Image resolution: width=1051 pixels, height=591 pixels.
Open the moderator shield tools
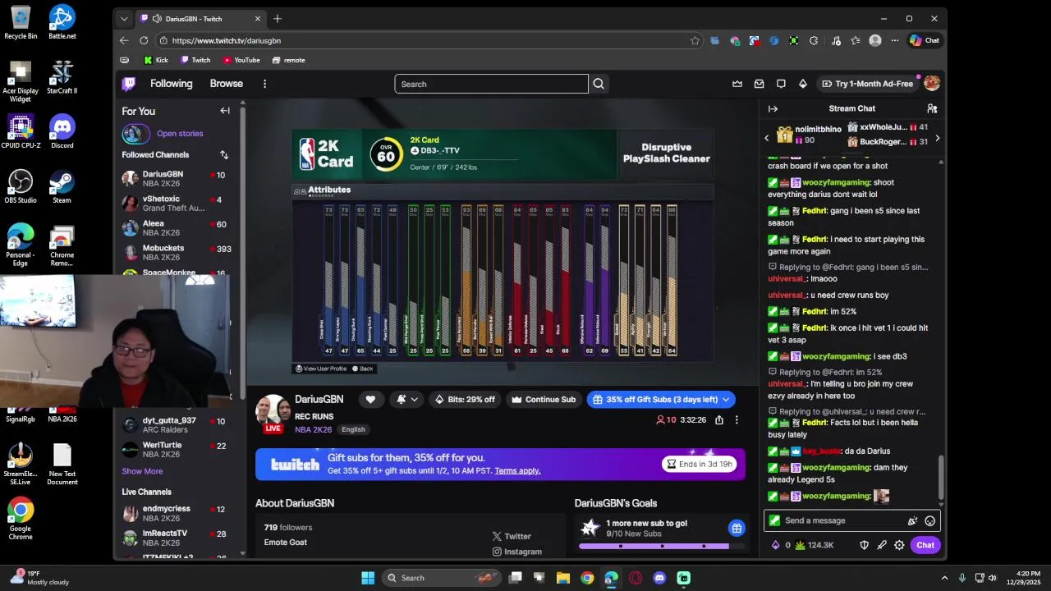pos(864,545)
